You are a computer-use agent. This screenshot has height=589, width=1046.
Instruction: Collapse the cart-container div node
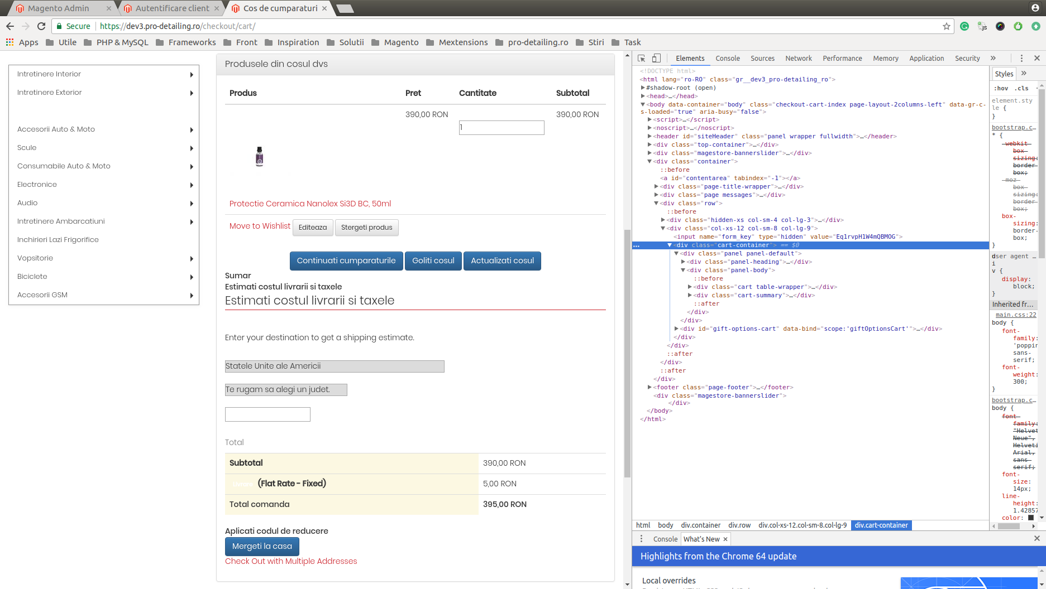pos(670,245)
